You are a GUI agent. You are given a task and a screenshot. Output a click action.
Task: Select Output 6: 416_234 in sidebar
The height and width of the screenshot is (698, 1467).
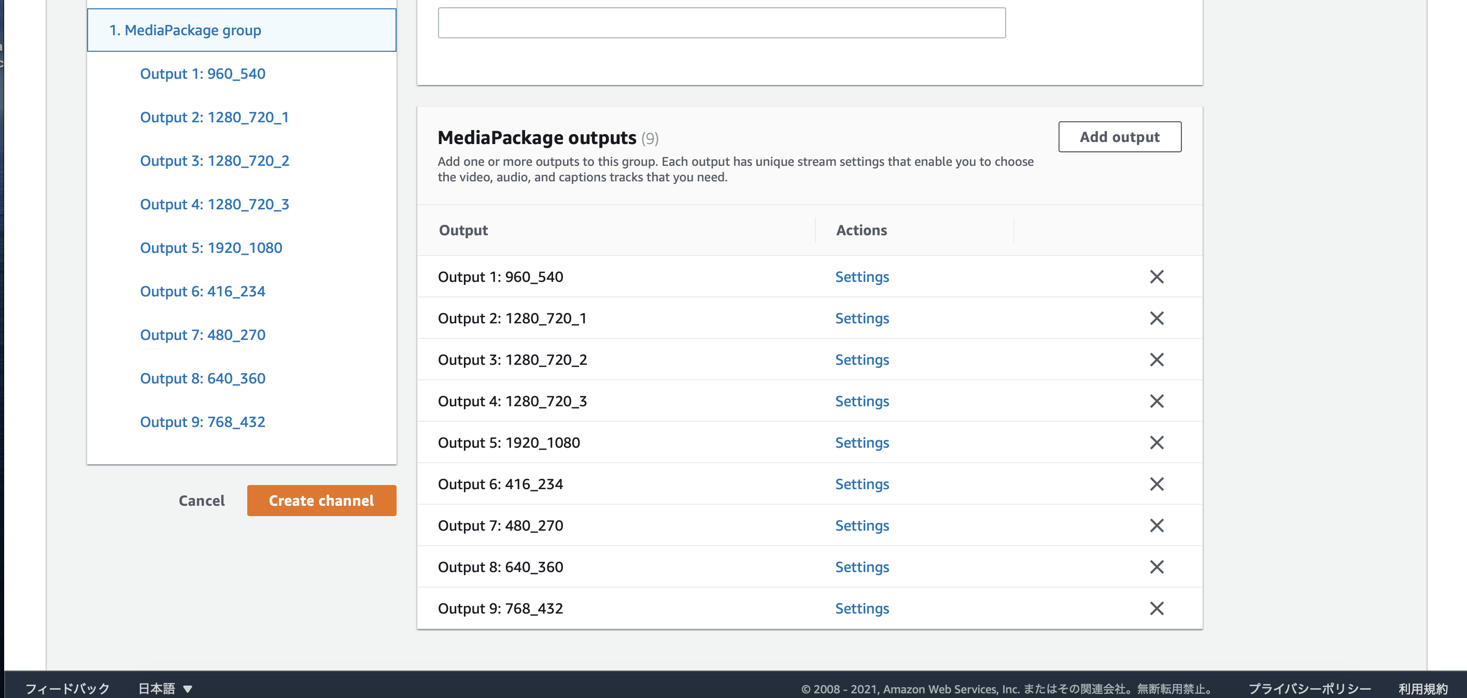coord(203,292)
